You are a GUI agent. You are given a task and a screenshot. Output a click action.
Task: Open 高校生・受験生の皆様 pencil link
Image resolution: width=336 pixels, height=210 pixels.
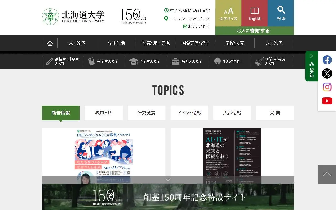click(63, 61)
